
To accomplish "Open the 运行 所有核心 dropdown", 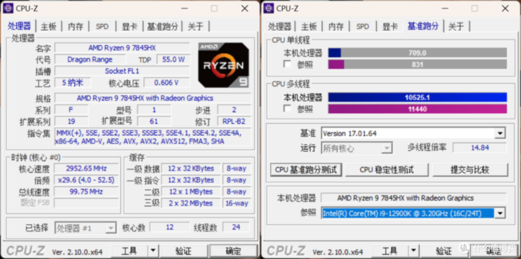I will point(386,148).
